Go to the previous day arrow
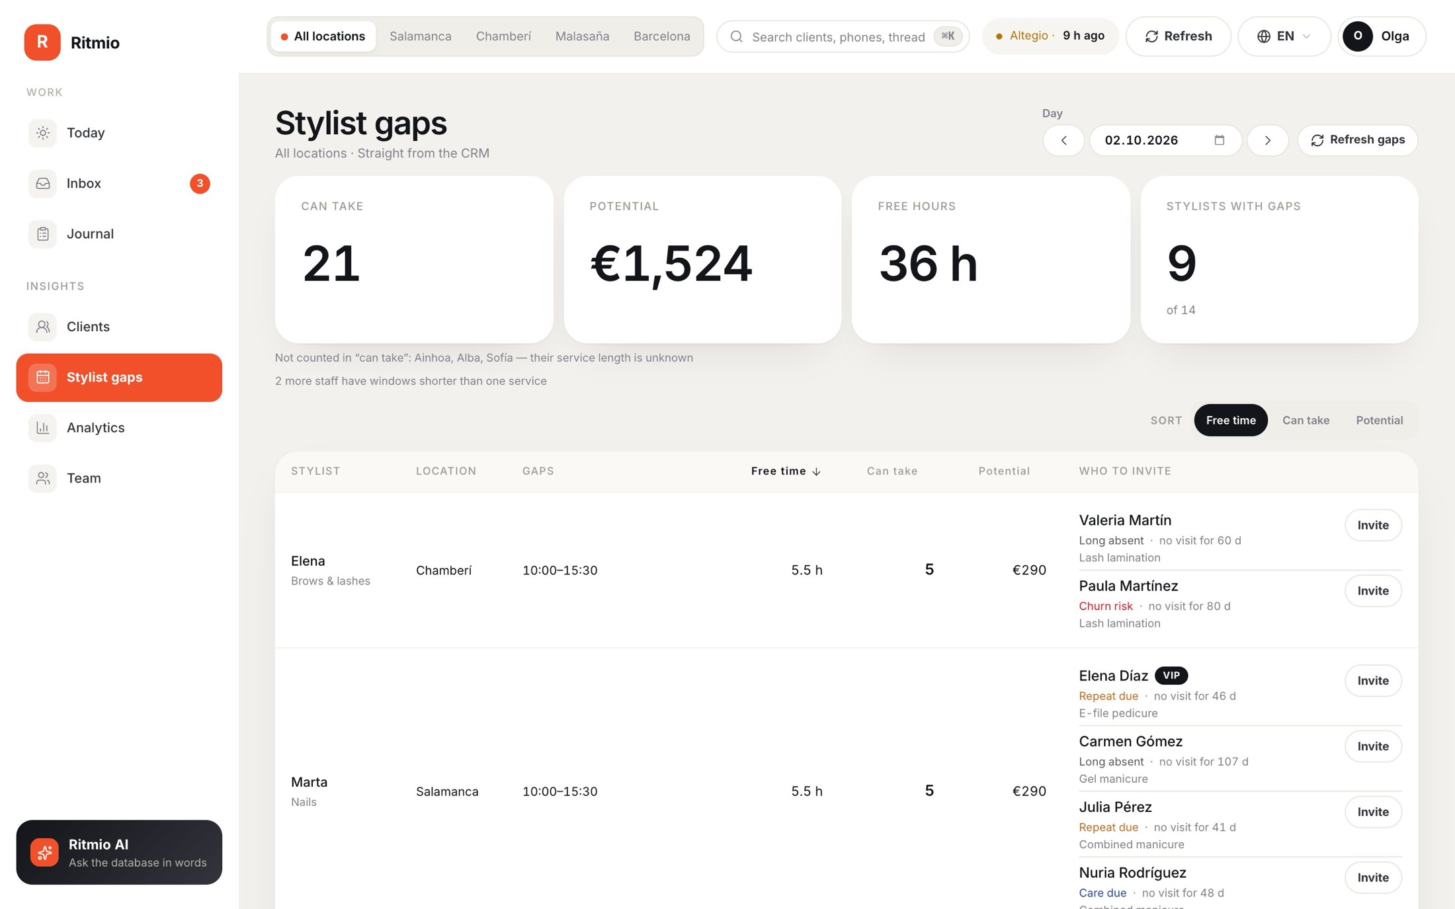The image size is (1455, 909). pos(1063,140)
